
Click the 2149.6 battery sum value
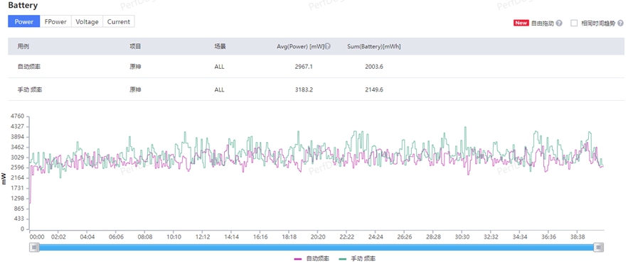click(x=374, y=89)
